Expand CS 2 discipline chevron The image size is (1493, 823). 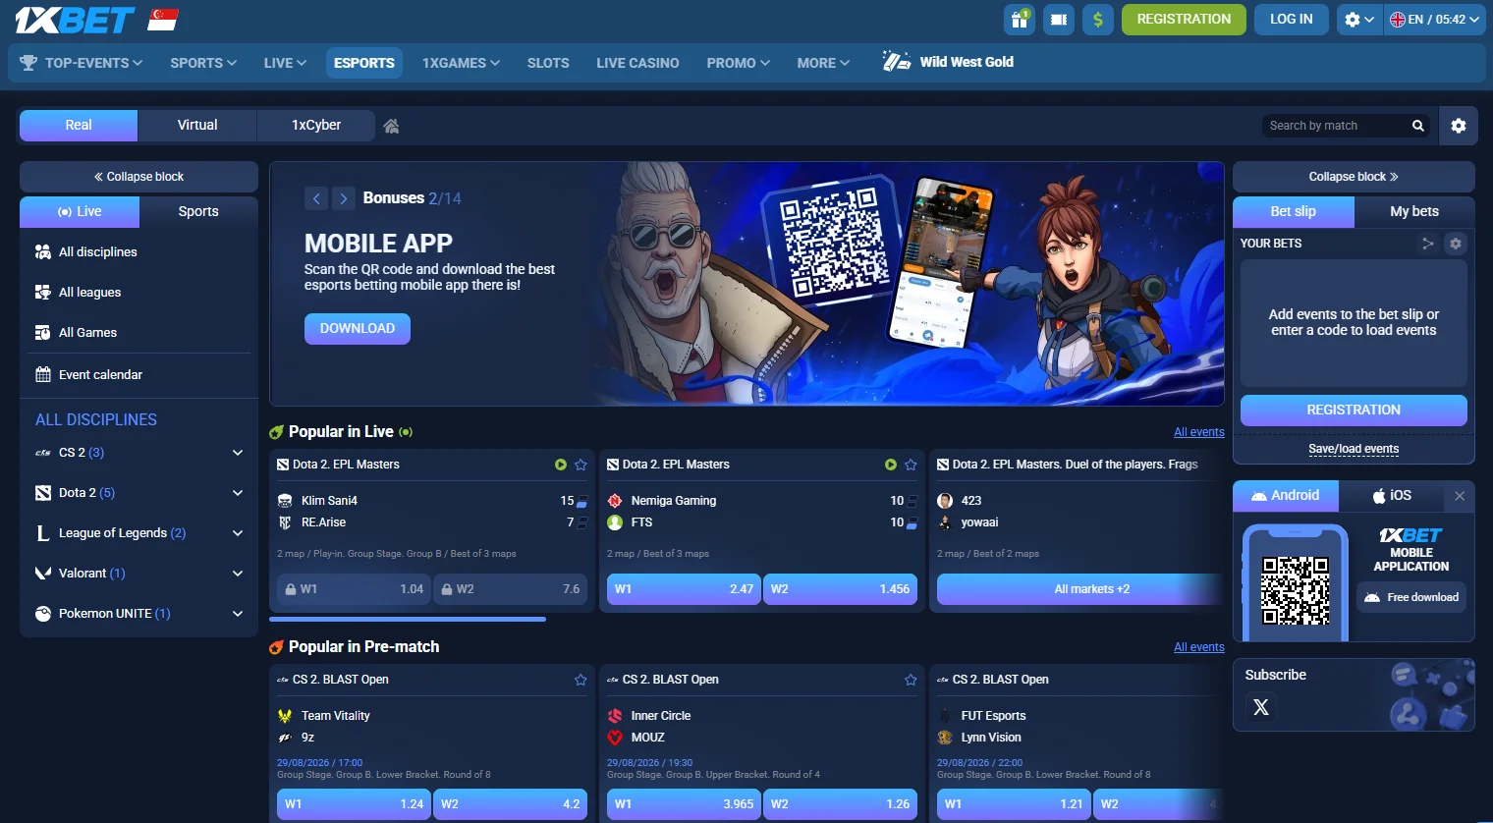238,453
